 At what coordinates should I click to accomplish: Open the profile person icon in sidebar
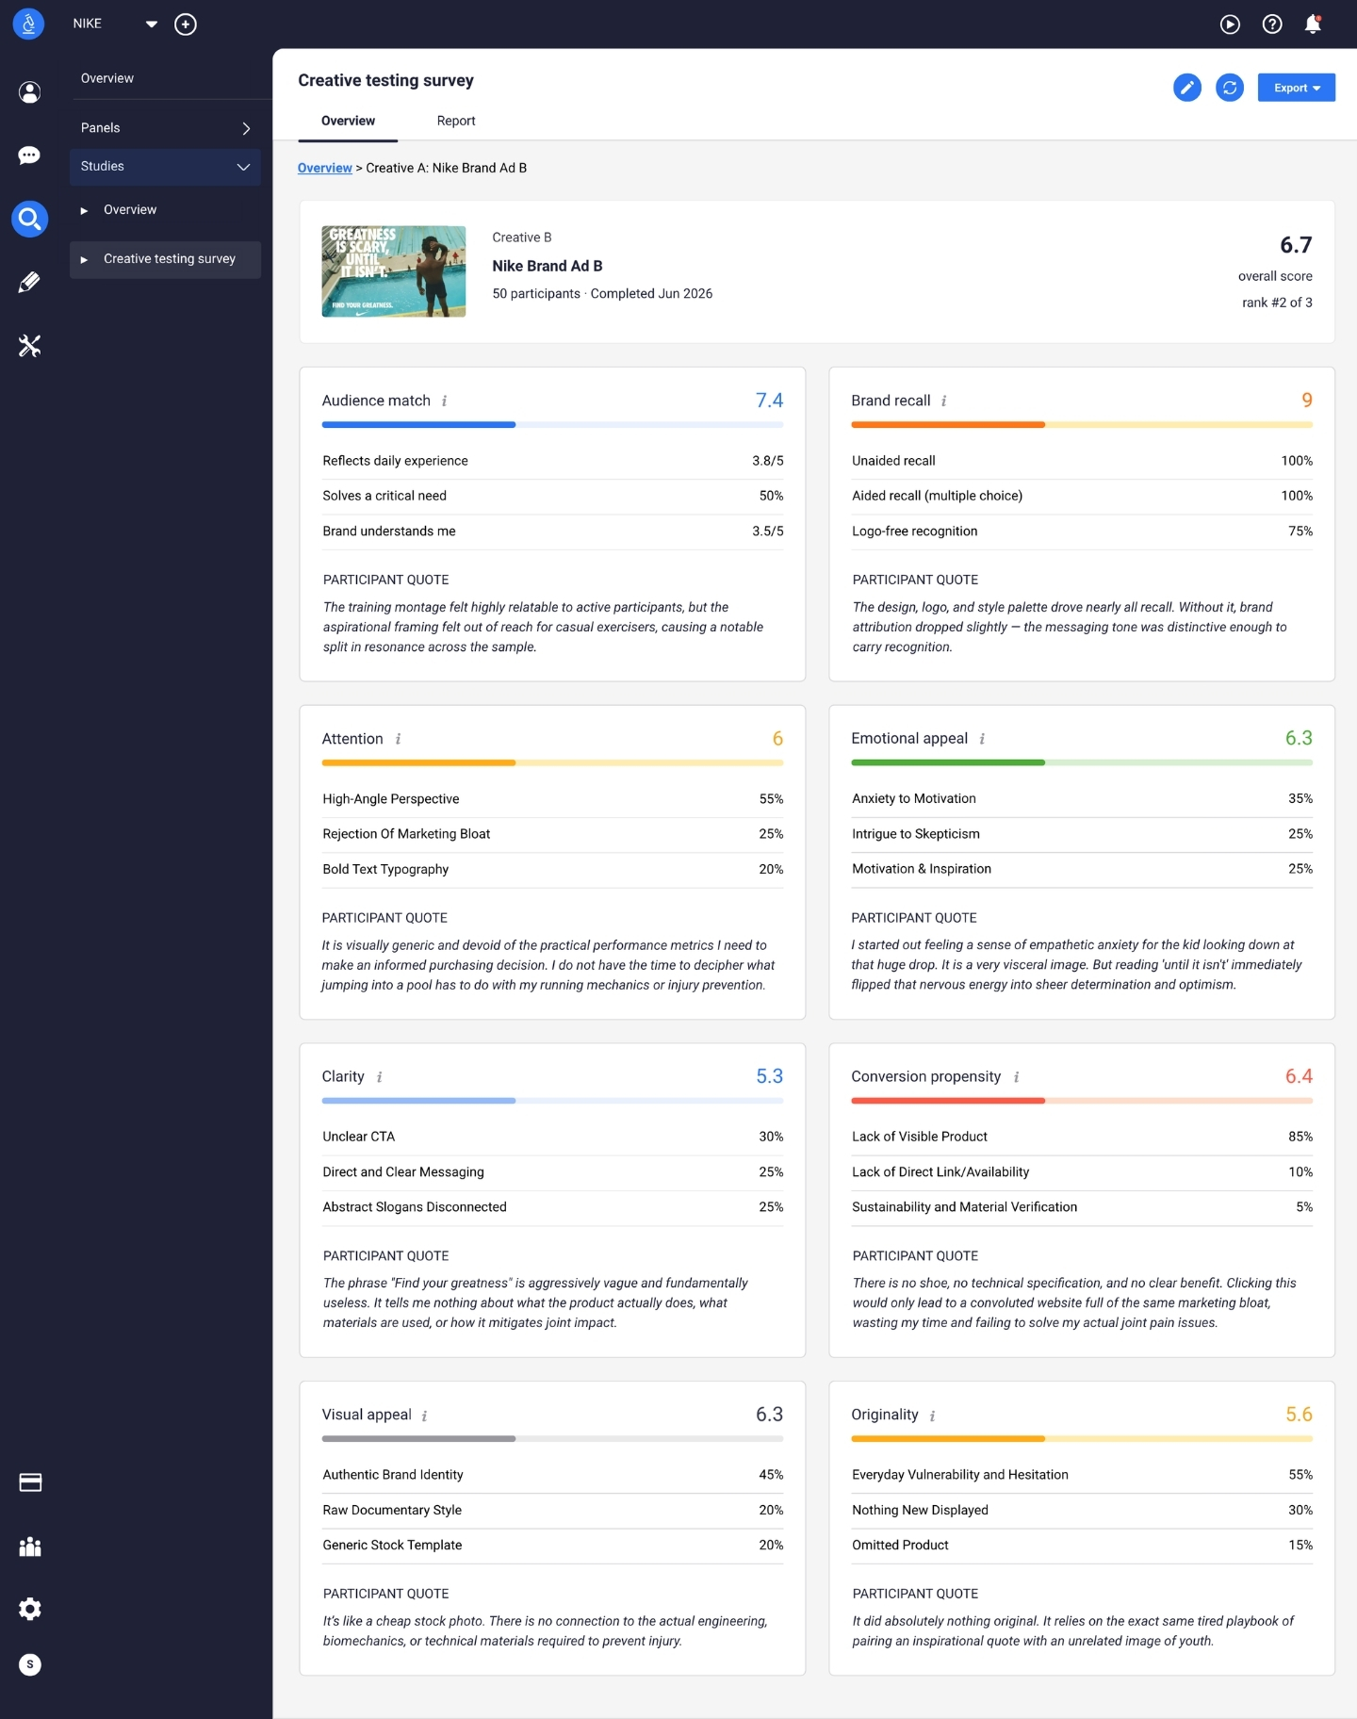29,92
